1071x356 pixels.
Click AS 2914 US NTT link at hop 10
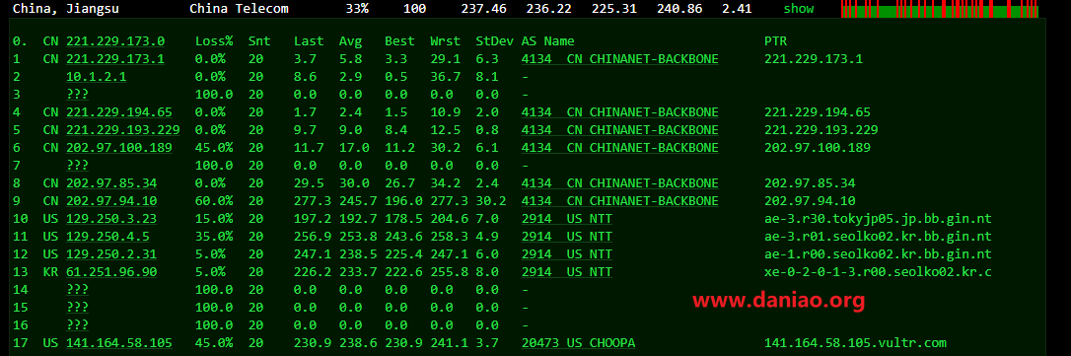pyautogui.click(x=567, y=219)
